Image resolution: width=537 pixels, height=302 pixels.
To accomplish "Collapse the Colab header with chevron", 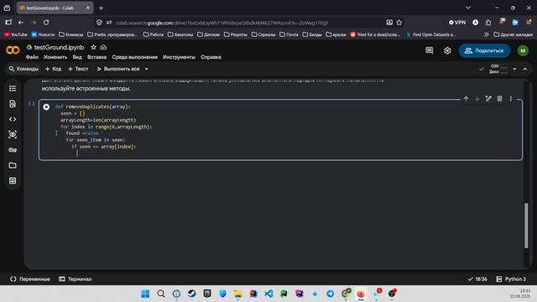I will pyautogui.click(x=525, y=69).
